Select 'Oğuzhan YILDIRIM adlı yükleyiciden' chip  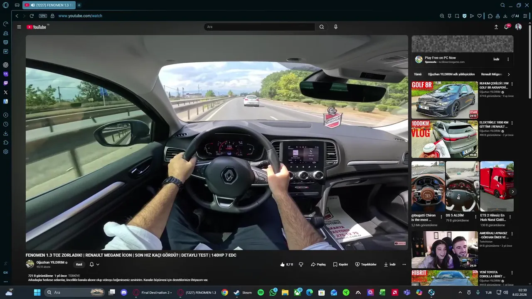[x=451, y=74]
